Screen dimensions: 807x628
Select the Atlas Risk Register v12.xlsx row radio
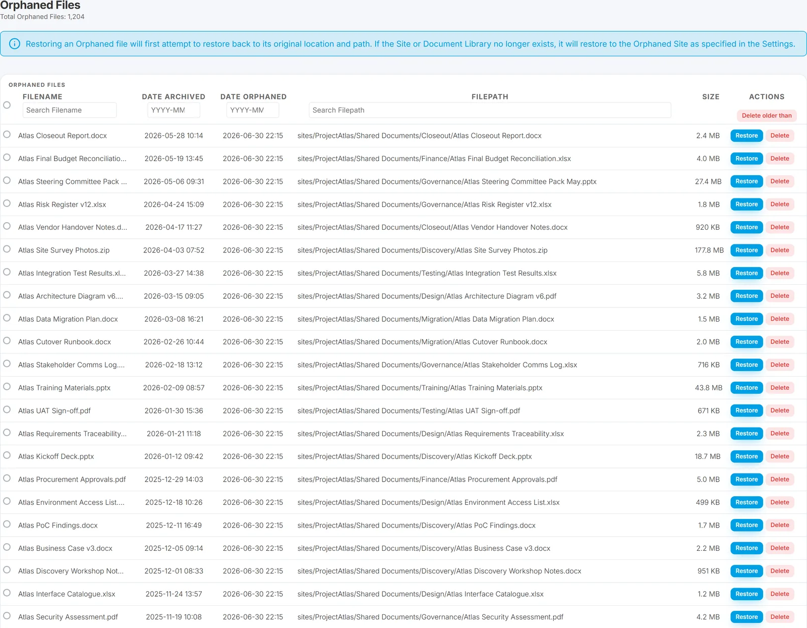pos(7,203)
